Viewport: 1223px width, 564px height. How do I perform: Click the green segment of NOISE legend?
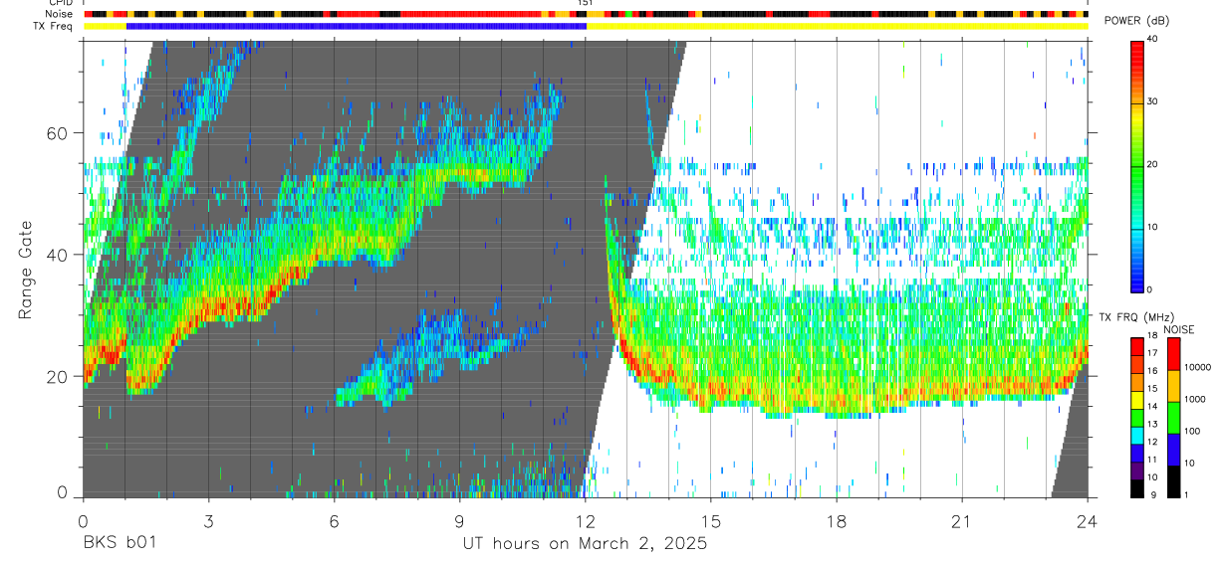(x=1174, y=418)
